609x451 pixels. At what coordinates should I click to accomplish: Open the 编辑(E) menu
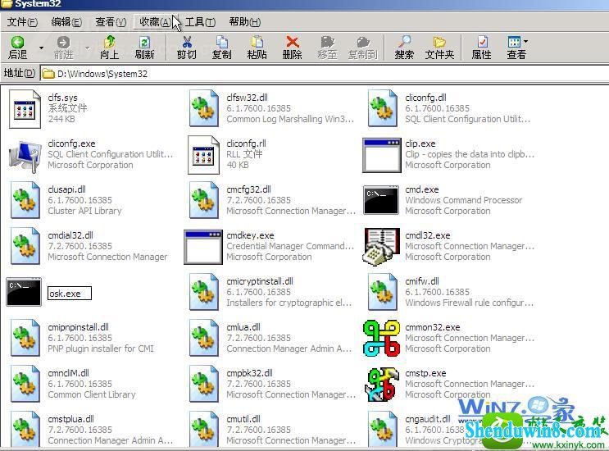66,22
